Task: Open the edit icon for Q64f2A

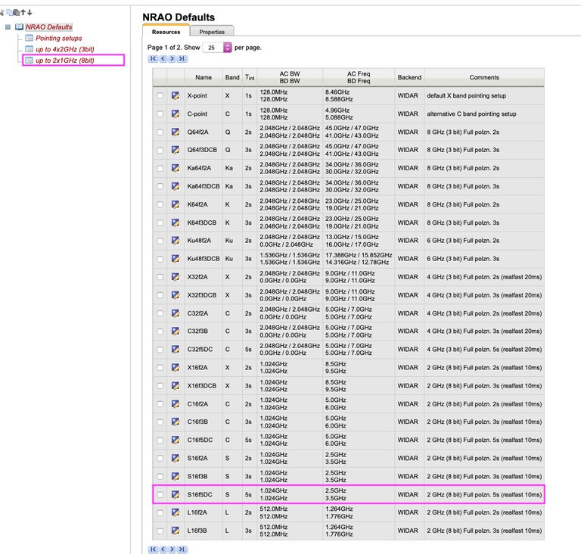Action: (176, 132)
